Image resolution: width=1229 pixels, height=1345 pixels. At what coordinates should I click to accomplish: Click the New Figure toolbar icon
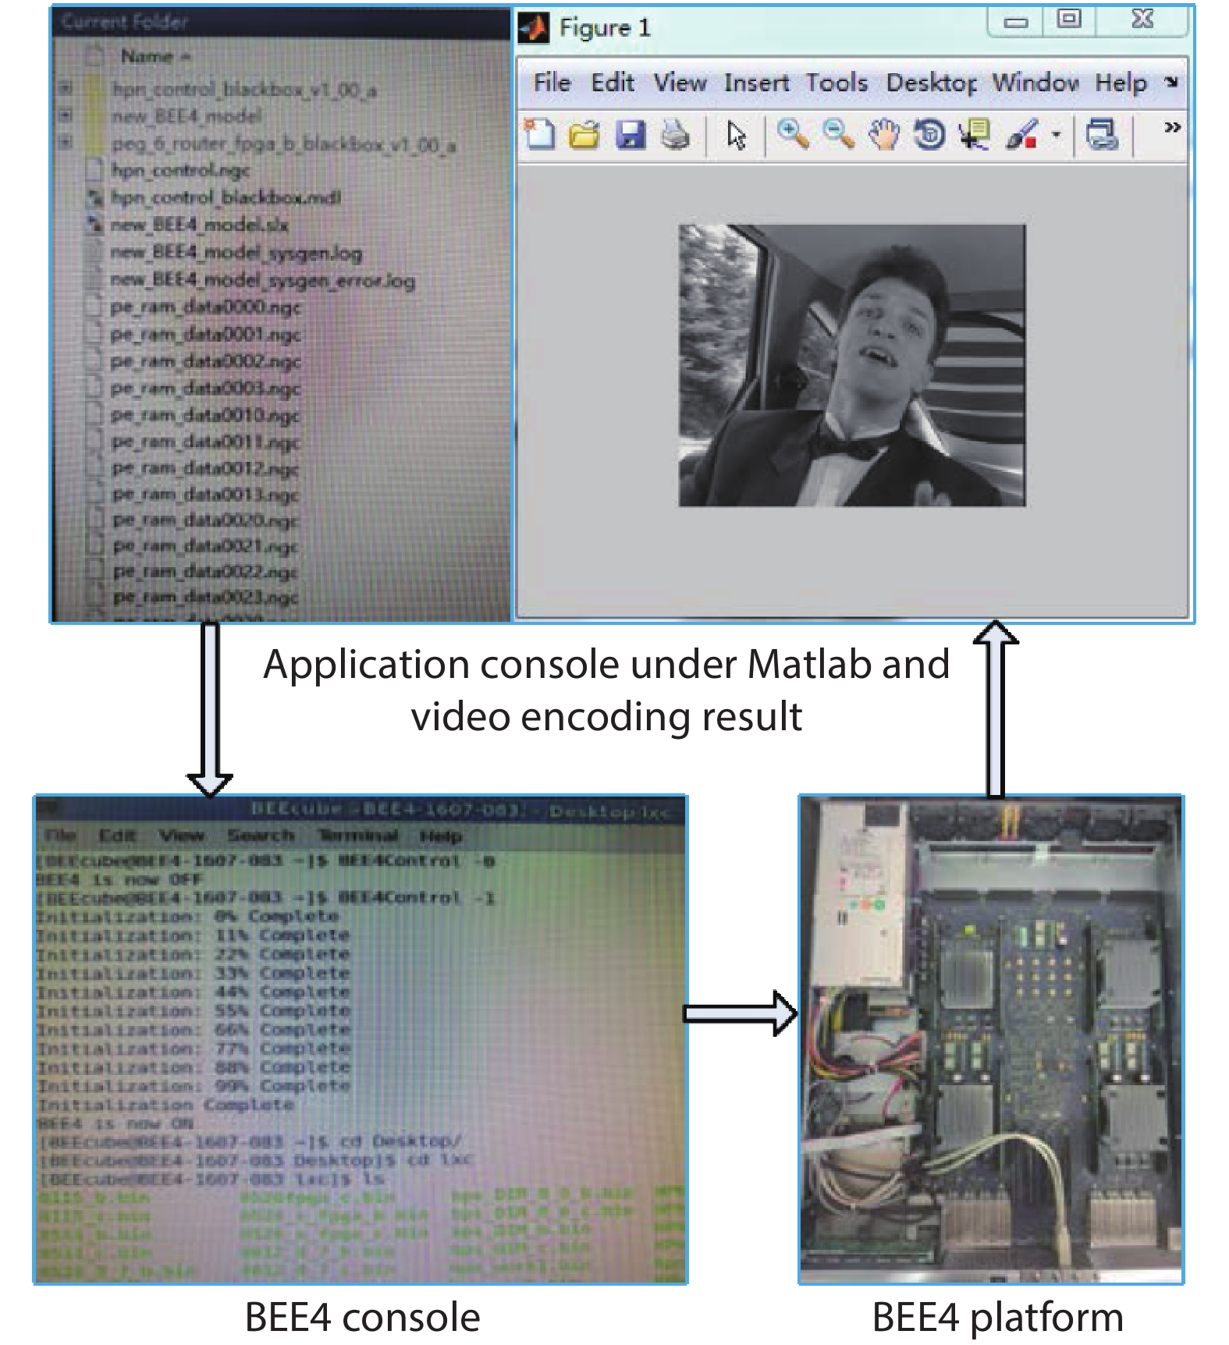click(539, 135)
